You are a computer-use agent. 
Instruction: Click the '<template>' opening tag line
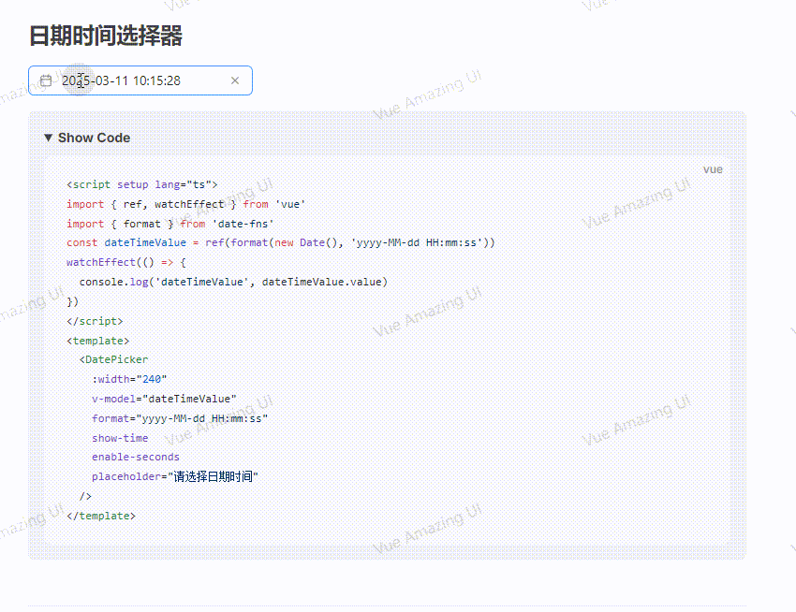[98, 341]
